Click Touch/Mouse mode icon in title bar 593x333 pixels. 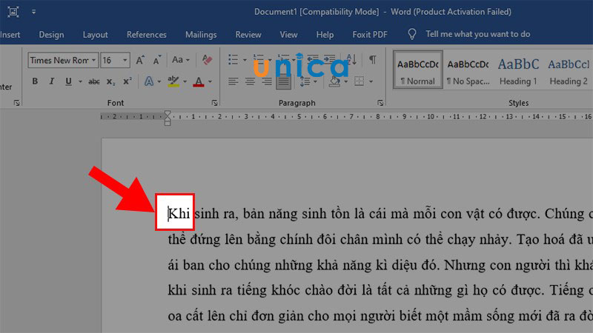(x=13, y=12)
